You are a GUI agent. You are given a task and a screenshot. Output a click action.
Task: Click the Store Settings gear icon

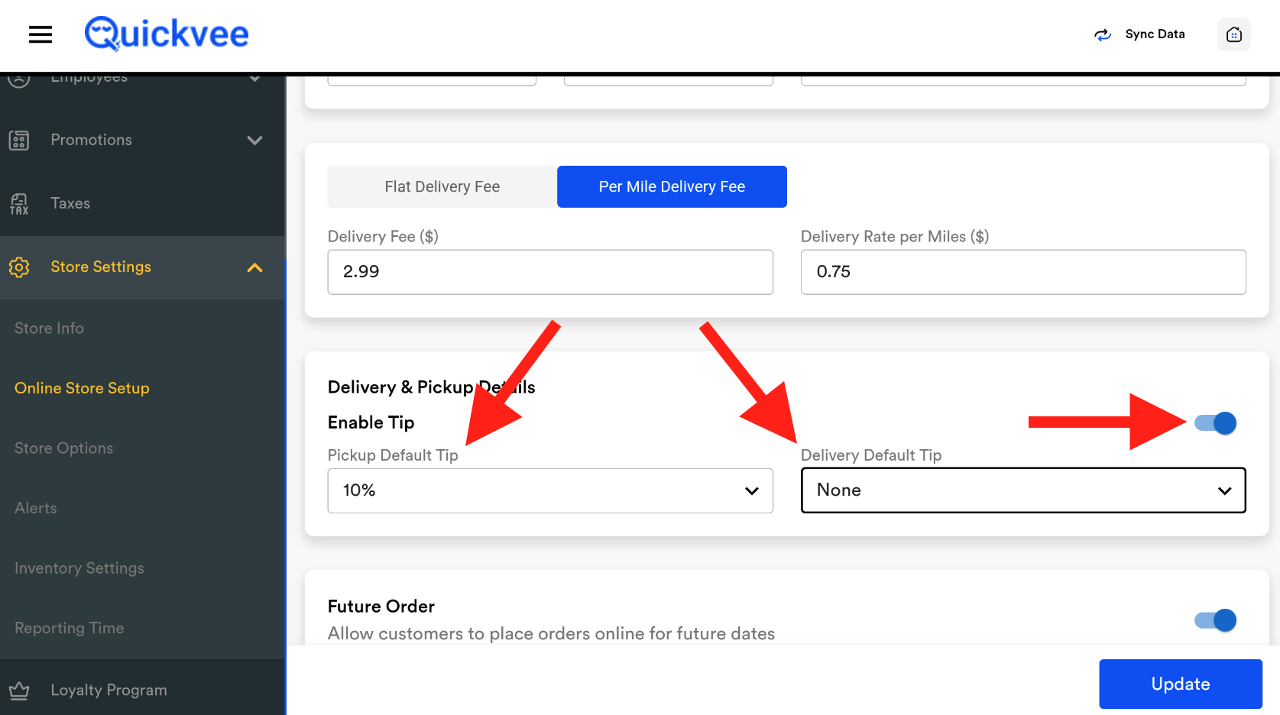click(19, 267)
